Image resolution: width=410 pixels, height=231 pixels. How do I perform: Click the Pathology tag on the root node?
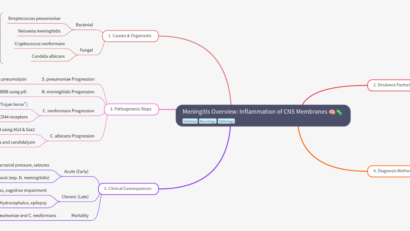(x=226, y=121)
